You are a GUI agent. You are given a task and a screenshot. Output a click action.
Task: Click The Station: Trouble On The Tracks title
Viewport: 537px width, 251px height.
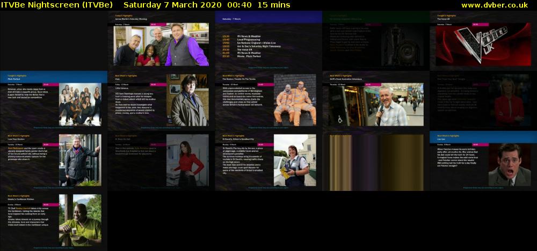click(x=239, y=79)
